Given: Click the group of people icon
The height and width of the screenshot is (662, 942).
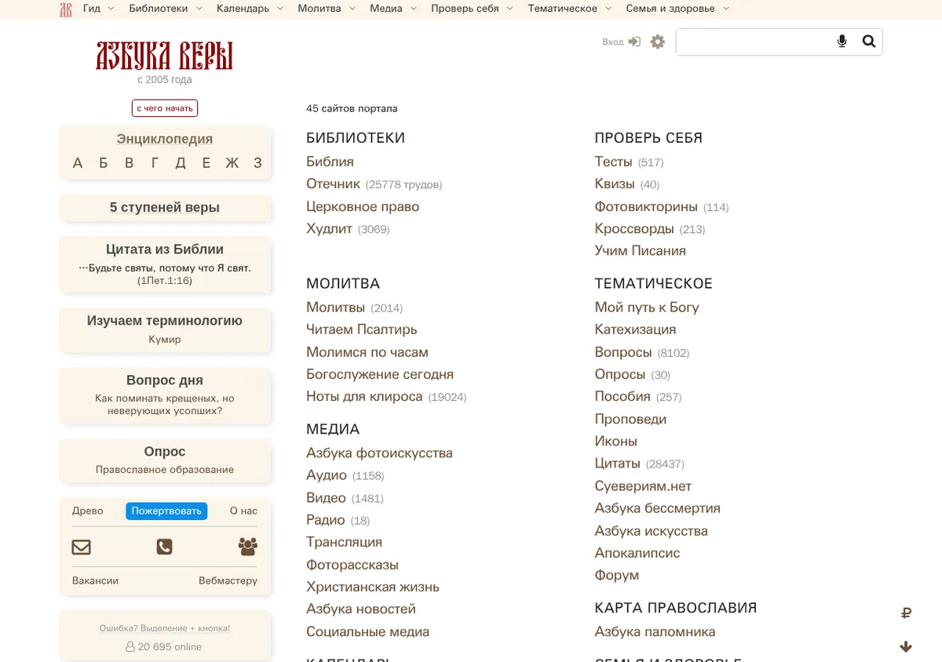Looking at the screenshot, I should point(248,547).
